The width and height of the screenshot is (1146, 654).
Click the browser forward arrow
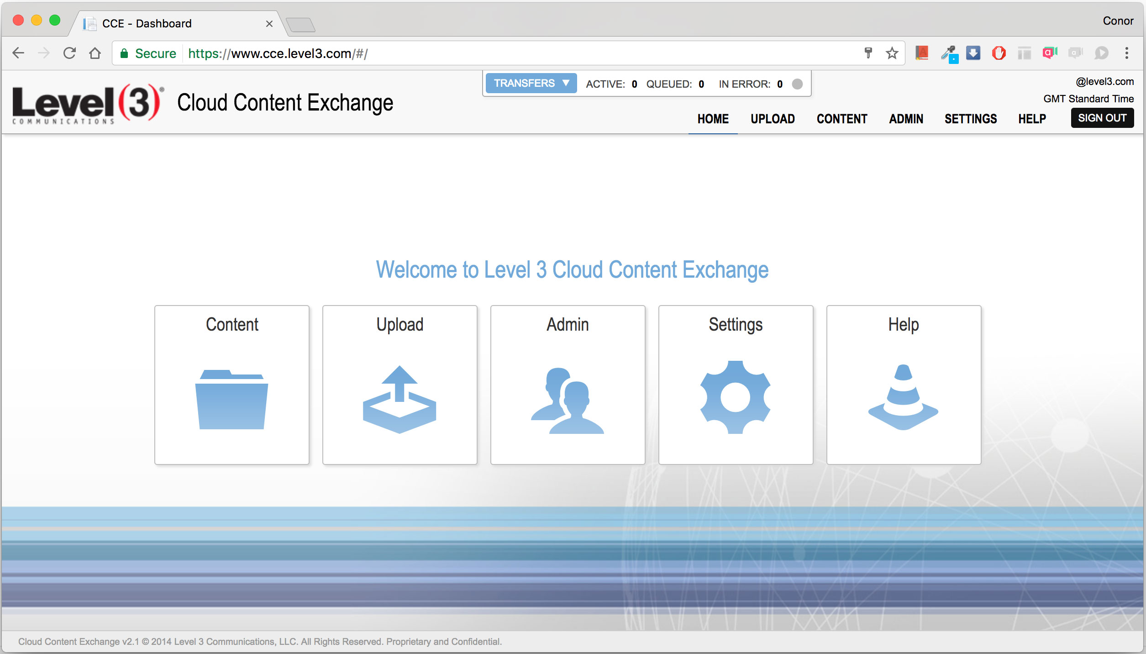[x=44, y=53]
